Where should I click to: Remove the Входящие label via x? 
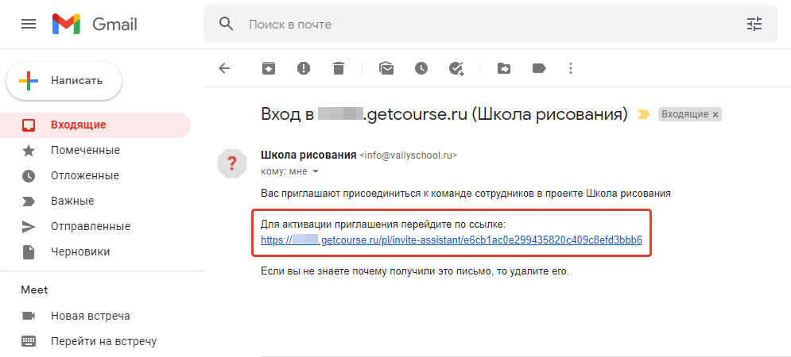coord(715,115)
